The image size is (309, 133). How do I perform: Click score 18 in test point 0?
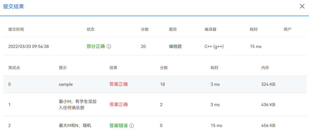162,84
